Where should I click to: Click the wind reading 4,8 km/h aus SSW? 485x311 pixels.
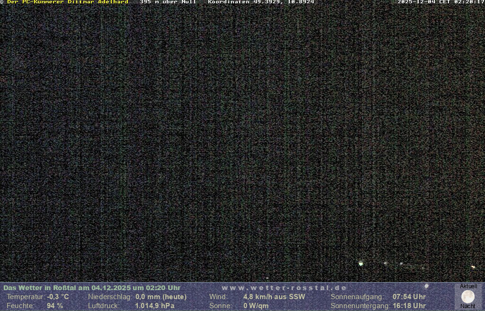pyautogui.click(x=274, y=297)
